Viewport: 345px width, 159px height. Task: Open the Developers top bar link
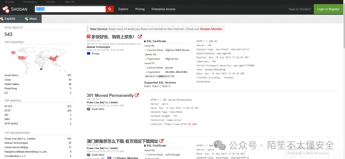click(30, 2)
